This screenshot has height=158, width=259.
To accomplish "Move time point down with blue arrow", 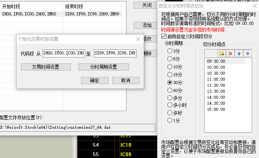I will (247, 53).
